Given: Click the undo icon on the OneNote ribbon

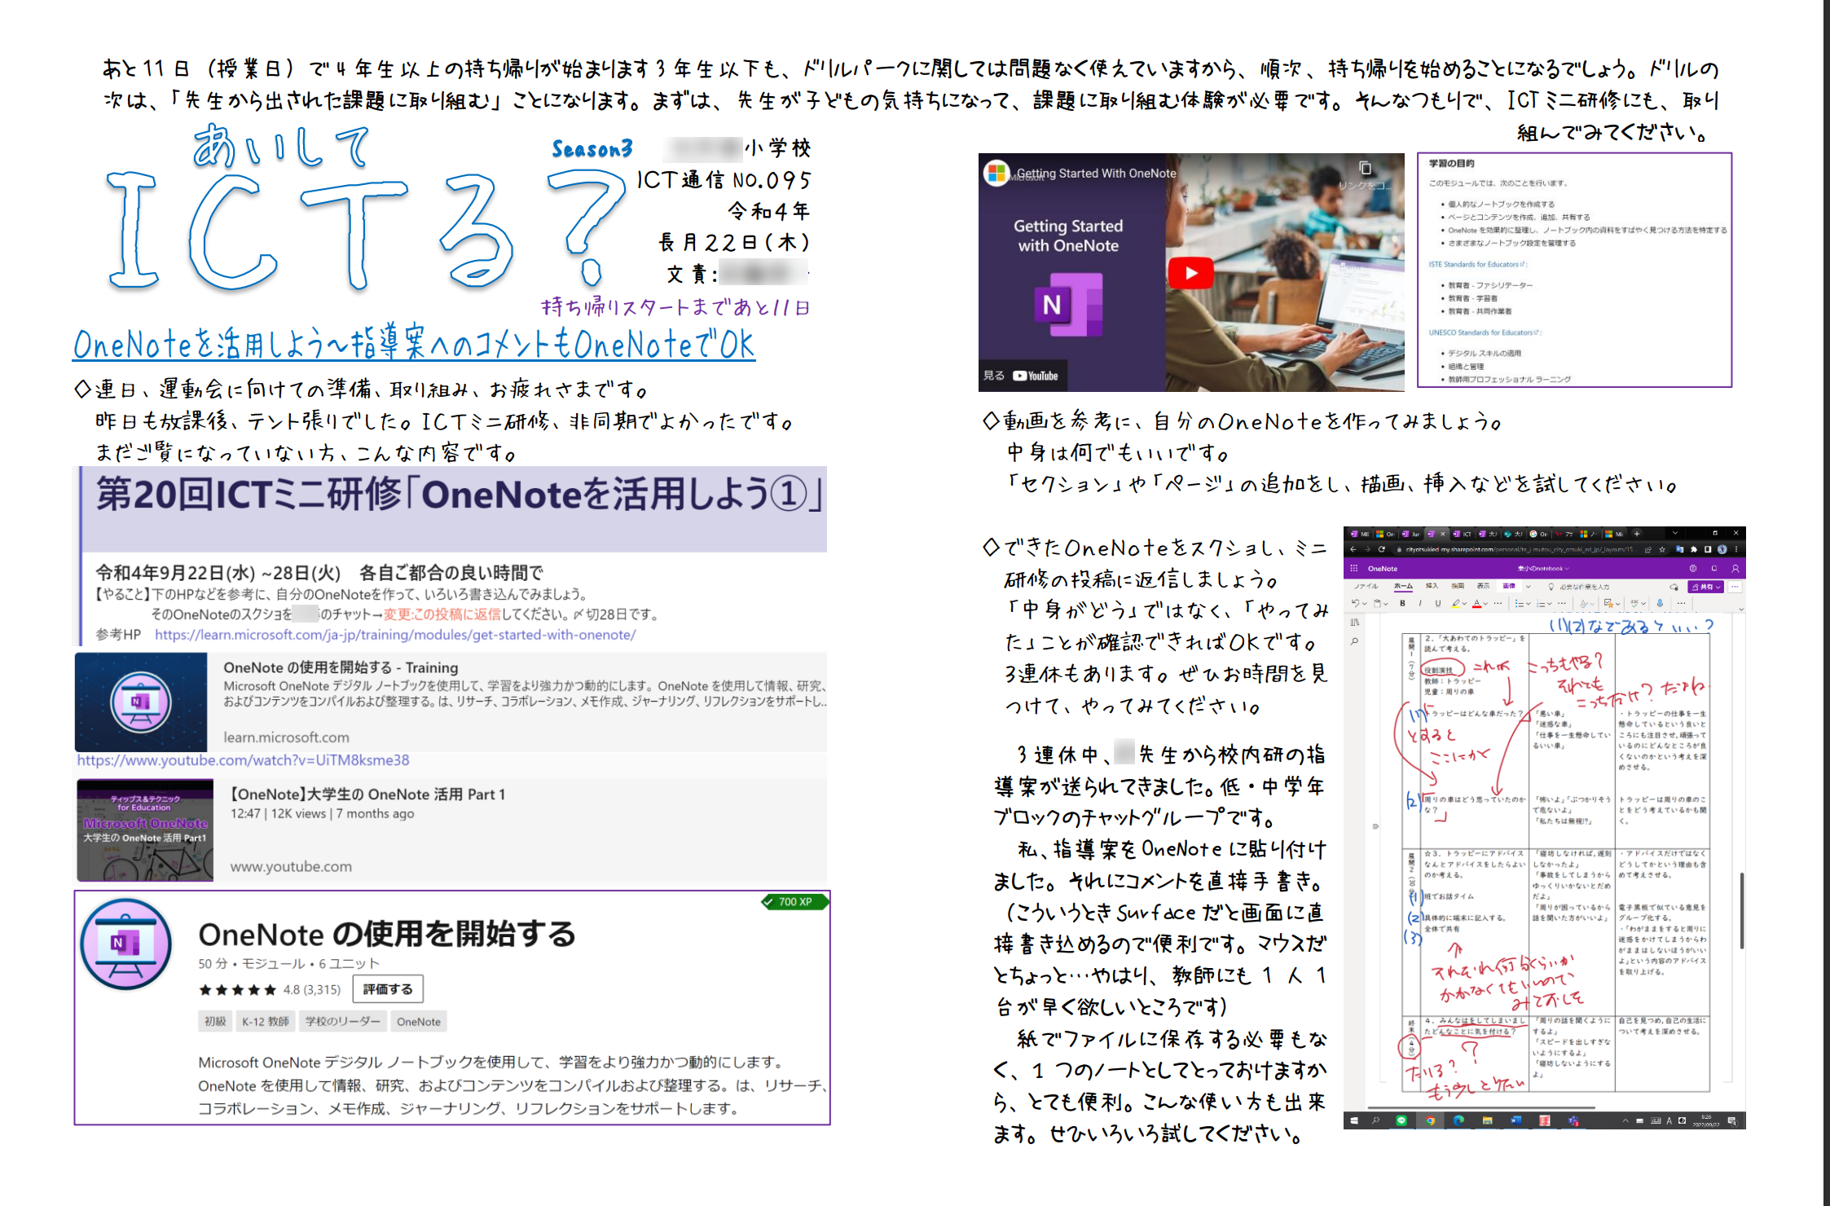Looking at the screenshot, I should [x=1356, y=602].
